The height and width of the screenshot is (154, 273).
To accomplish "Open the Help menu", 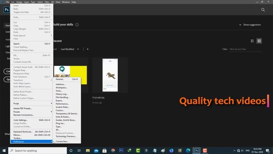I will pyautogui.click(x=74, y=2).
